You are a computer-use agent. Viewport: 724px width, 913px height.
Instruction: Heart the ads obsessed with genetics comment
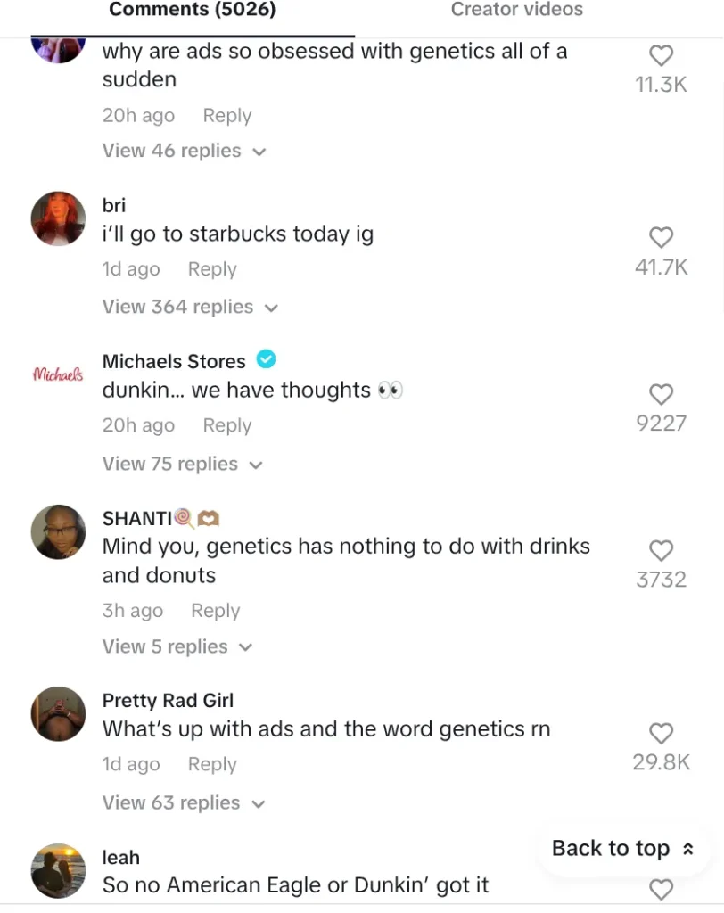pos(661,55)
